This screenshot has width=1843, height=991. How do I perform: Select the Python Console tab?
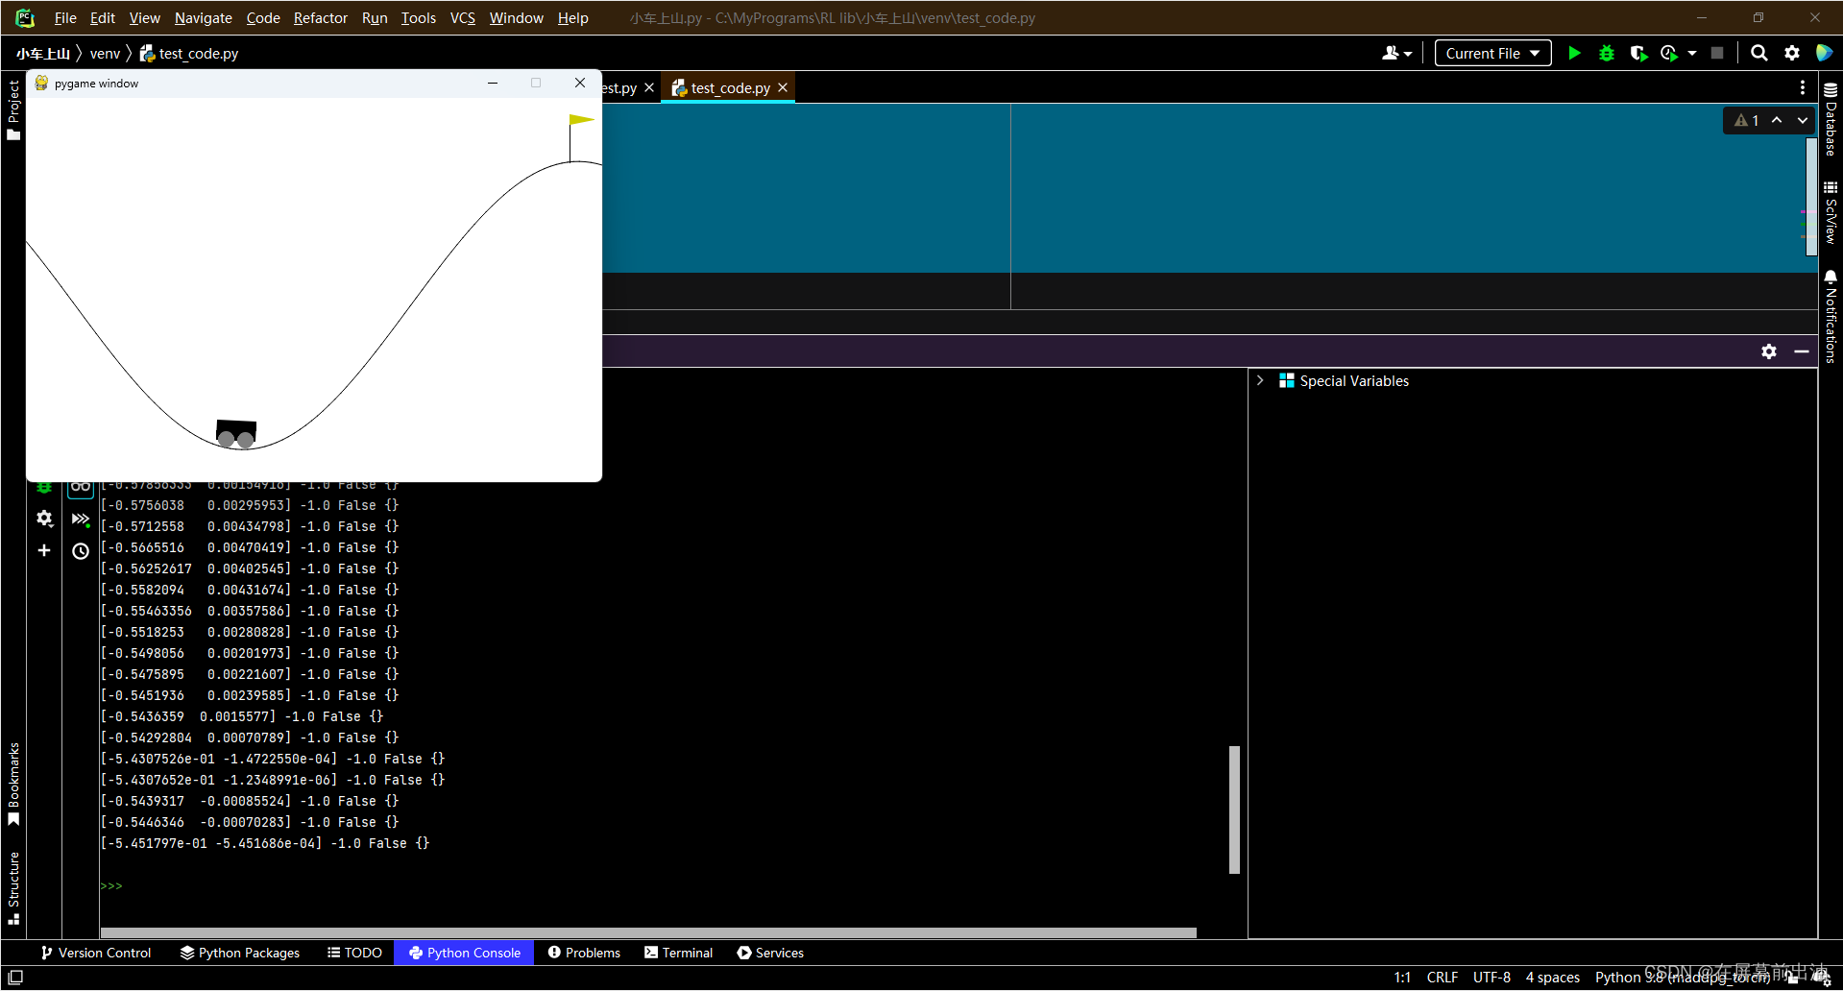(x=464, y=953)
